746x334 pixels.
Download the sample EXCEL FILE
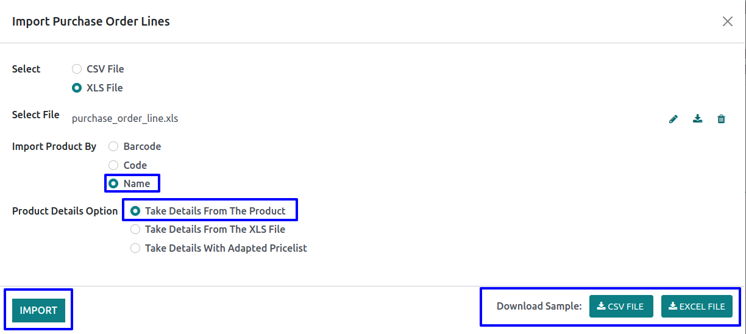point(697,307)
